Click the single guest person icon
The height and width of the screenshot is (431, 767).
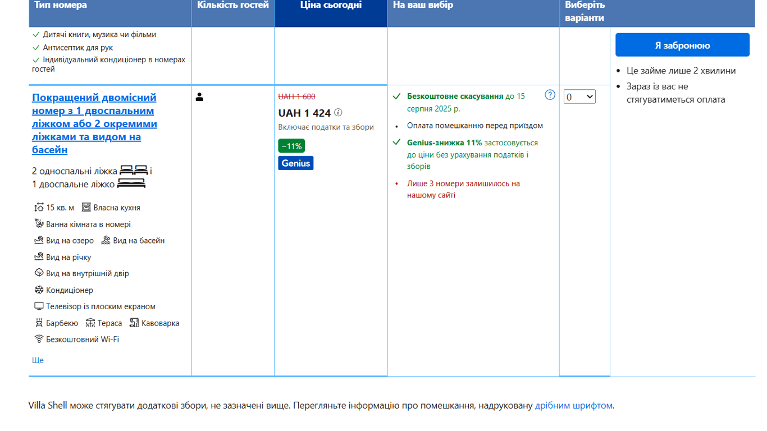click(x=199, y=97)
